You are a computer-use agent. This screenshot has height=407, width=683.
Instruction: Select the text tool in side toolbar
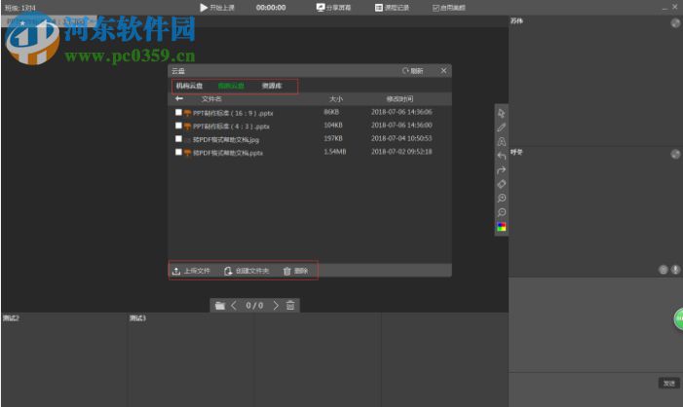pyautogui.click(x=502, y=142)
